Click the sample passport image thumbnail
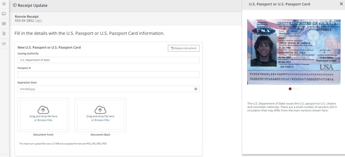The height and width of the screenshot is (157, 345). tap(294, 52)
